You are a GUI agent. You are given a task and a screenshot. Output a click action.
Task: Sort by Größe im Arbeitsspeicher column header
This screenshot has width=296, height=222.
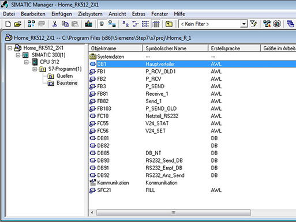pos(278,48)
